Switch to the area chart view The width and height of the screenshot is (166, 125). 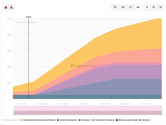pyautogui.click(x=6, y=7)
